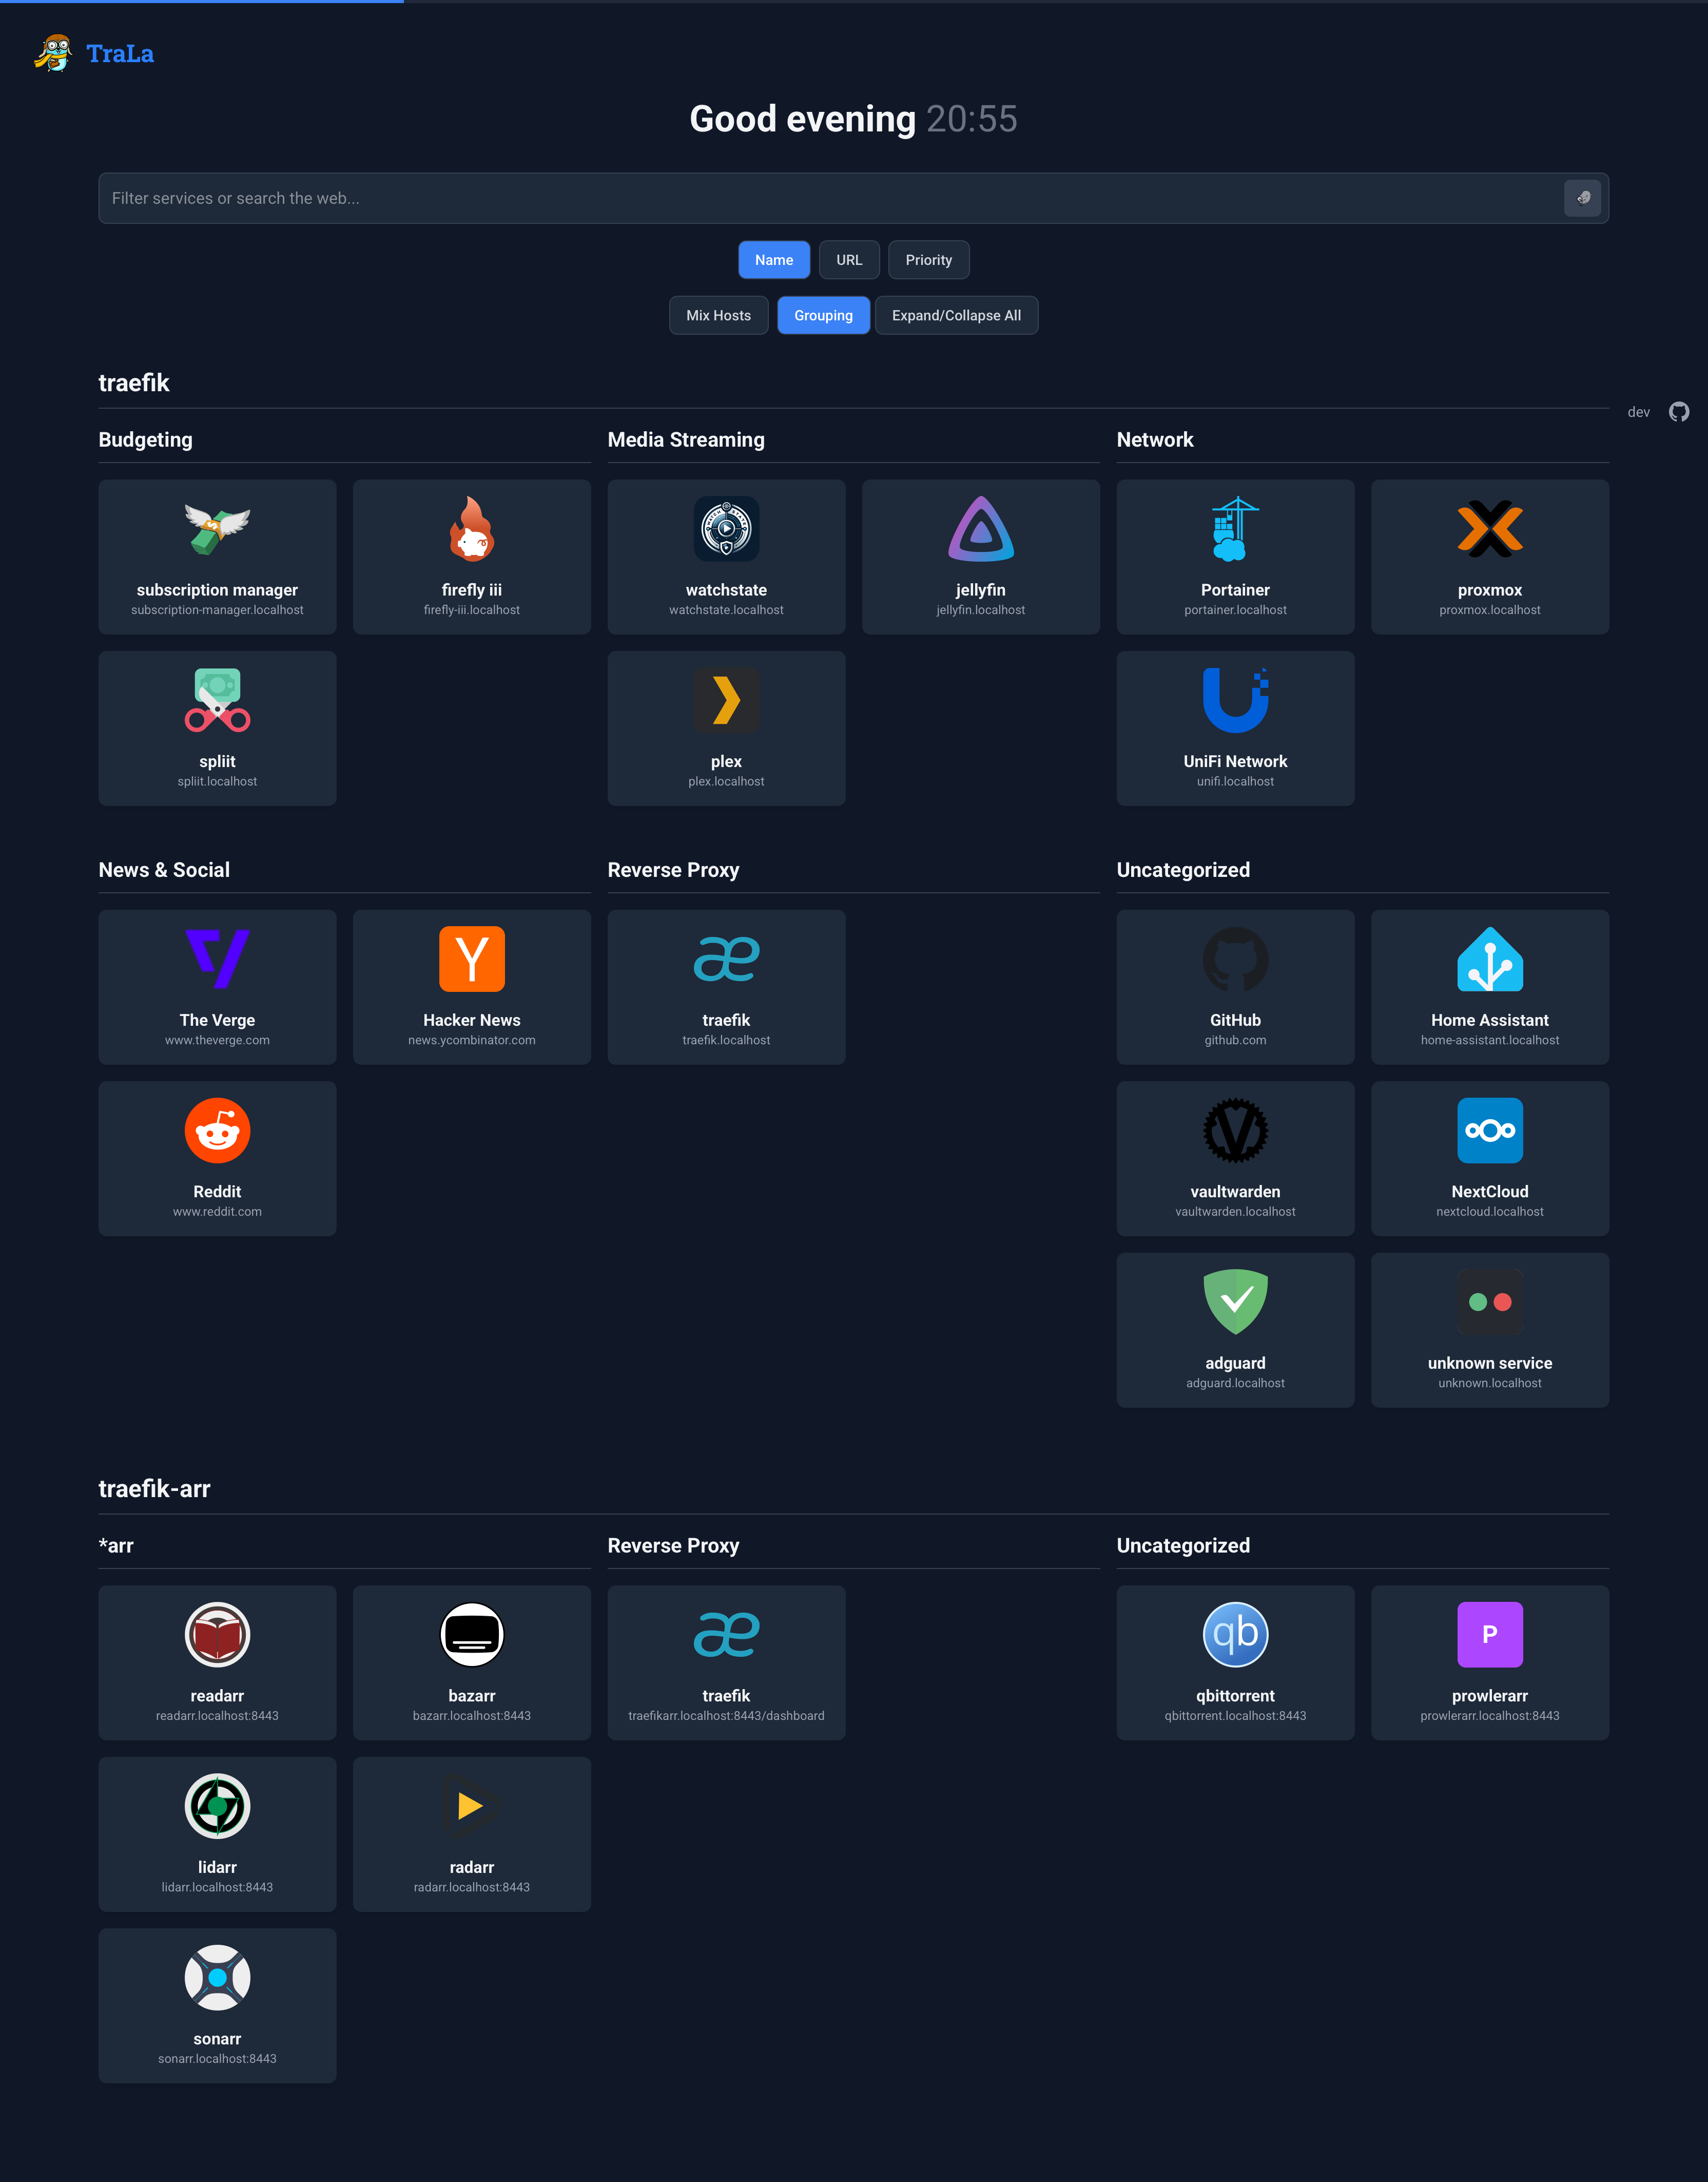Open the Portainer crane icon
The image size is (1708, 2182).
click(x=1235, y=528)
